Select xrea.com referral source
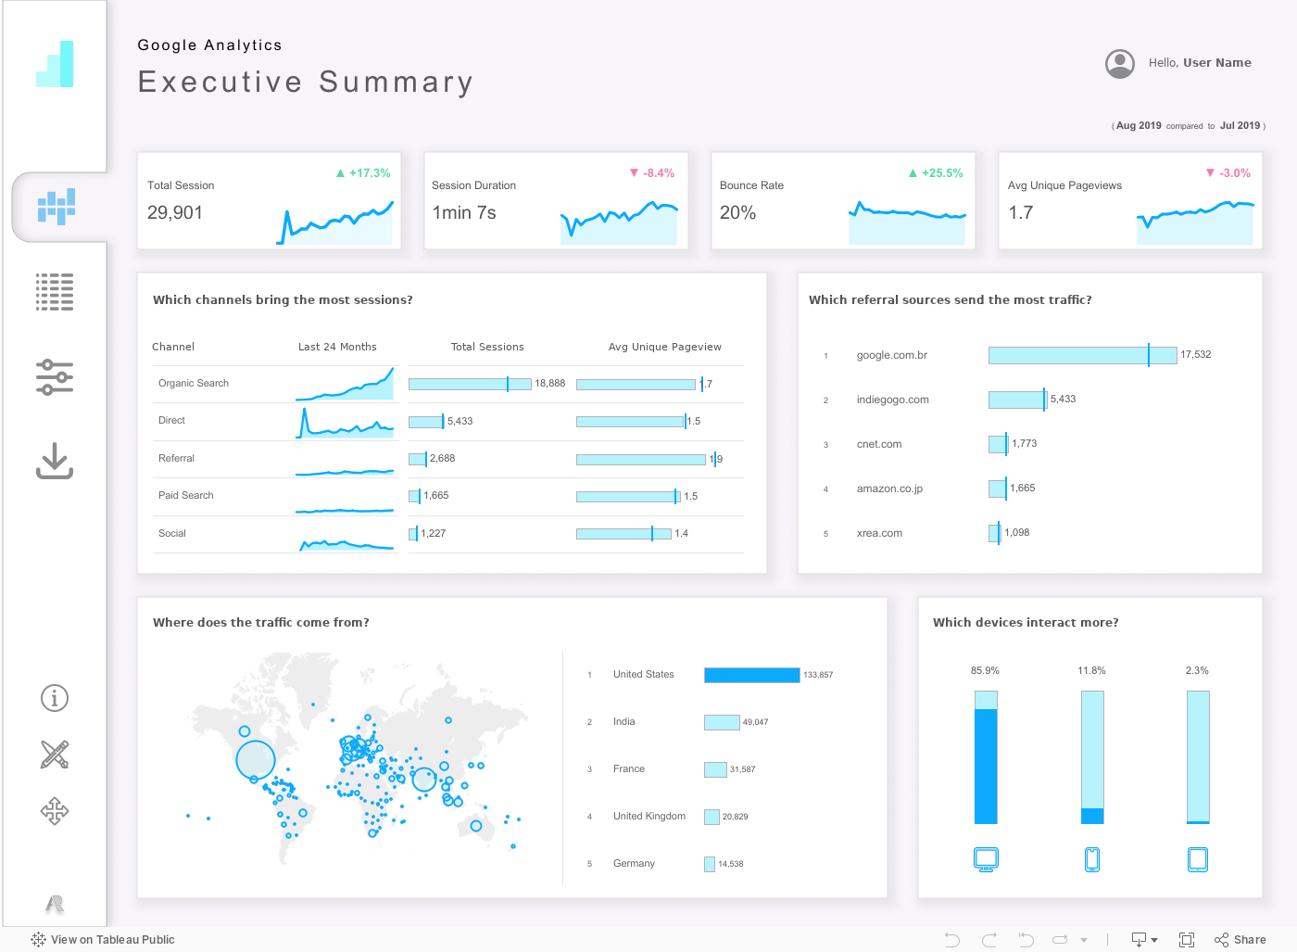This screenshot has height=952, width=1297. click(x=879, y=533)
